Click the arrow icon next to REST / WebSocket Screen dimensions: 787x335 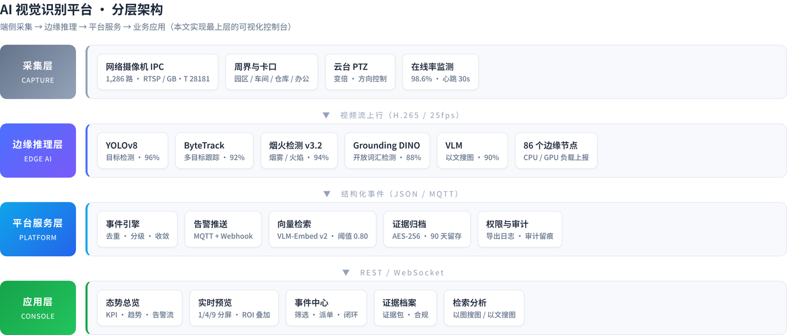[346, 273]
